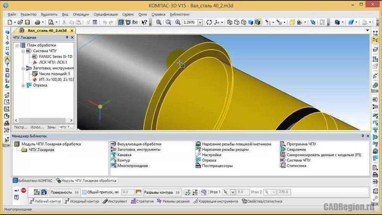Image resolution: width=382 pixels, height=215 pixels.
Task: Select wireframe display mode
Action: [230, 22]
